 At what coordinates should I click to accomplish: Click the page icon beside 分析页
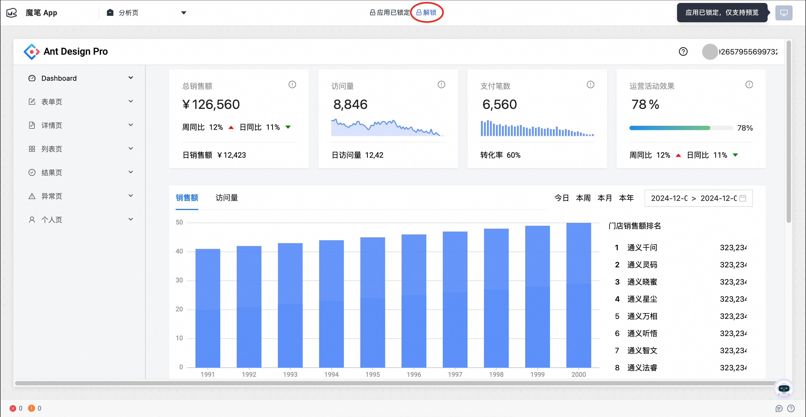coord(110,13)
